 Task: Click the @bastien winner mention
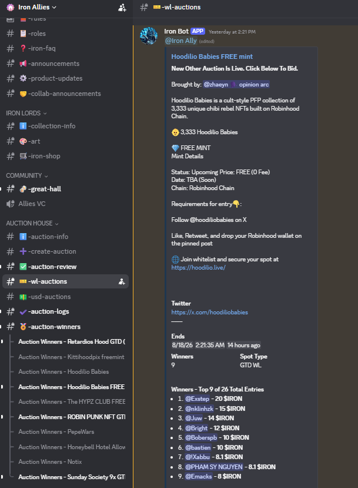tap(198, 448)
